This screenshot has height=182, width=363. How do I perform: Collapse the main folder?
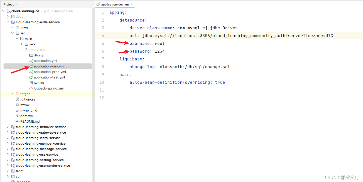click(x=17, y=39)
